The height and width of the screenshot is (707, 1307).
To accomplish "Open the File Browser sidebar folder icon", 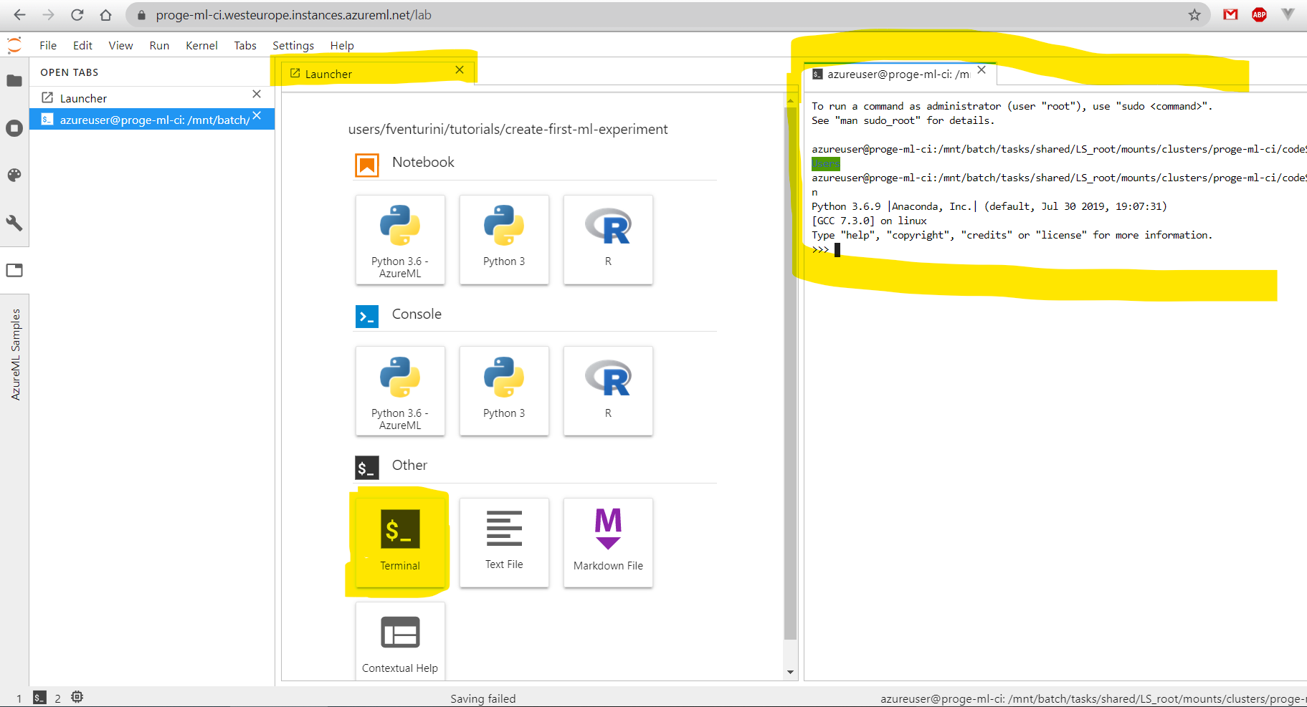I will click(x=14, y=81).
